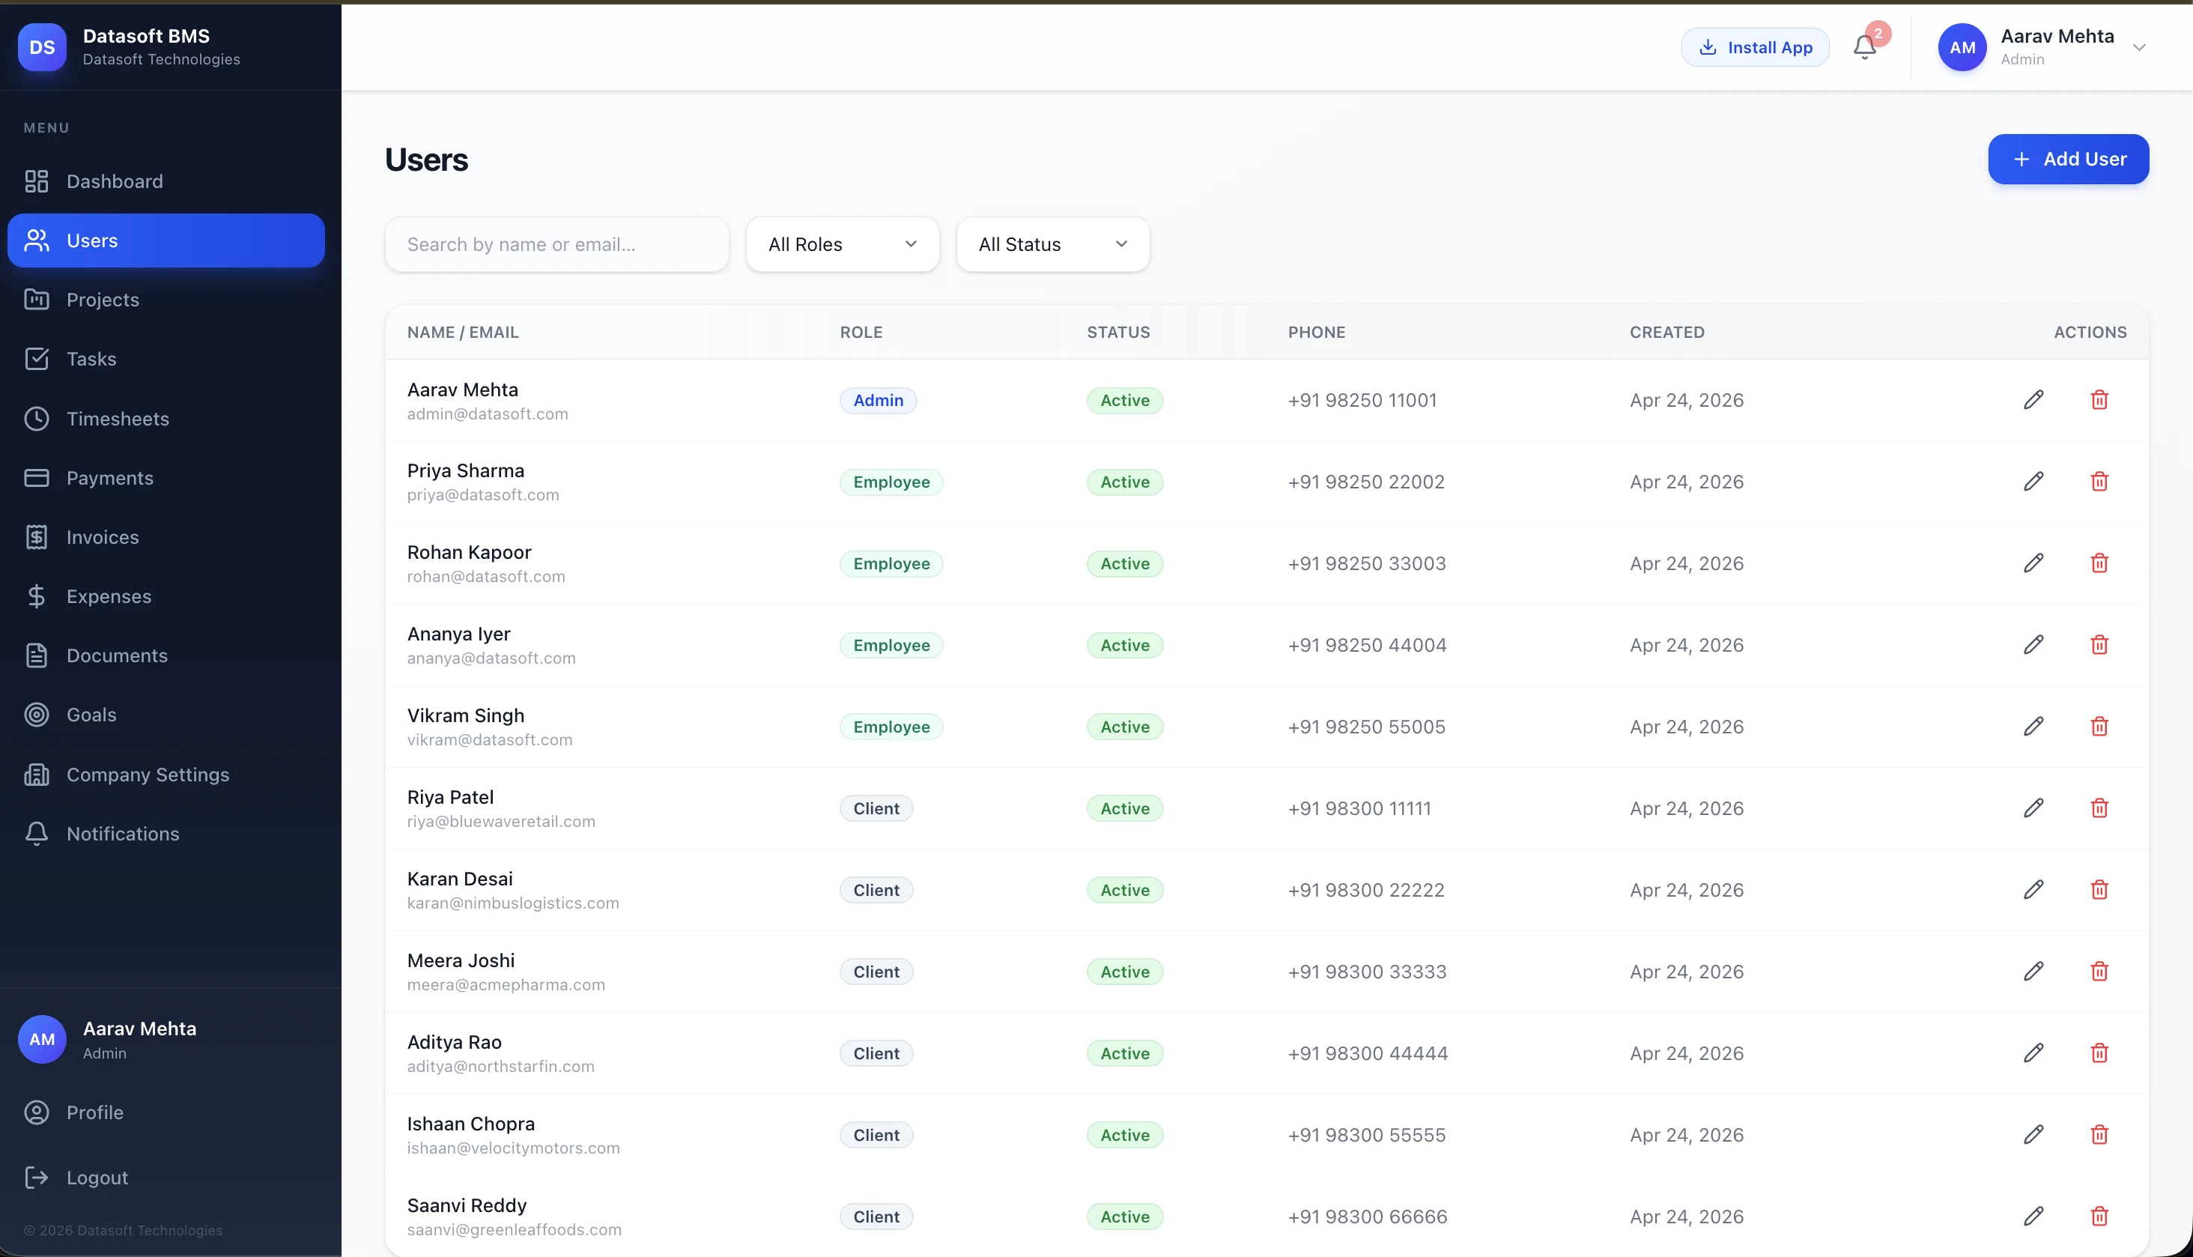Click the Admin role badge for Aarav Mehta
Image resolution: width=2193 pixels, height=1257 pixels.
[878, 400]
